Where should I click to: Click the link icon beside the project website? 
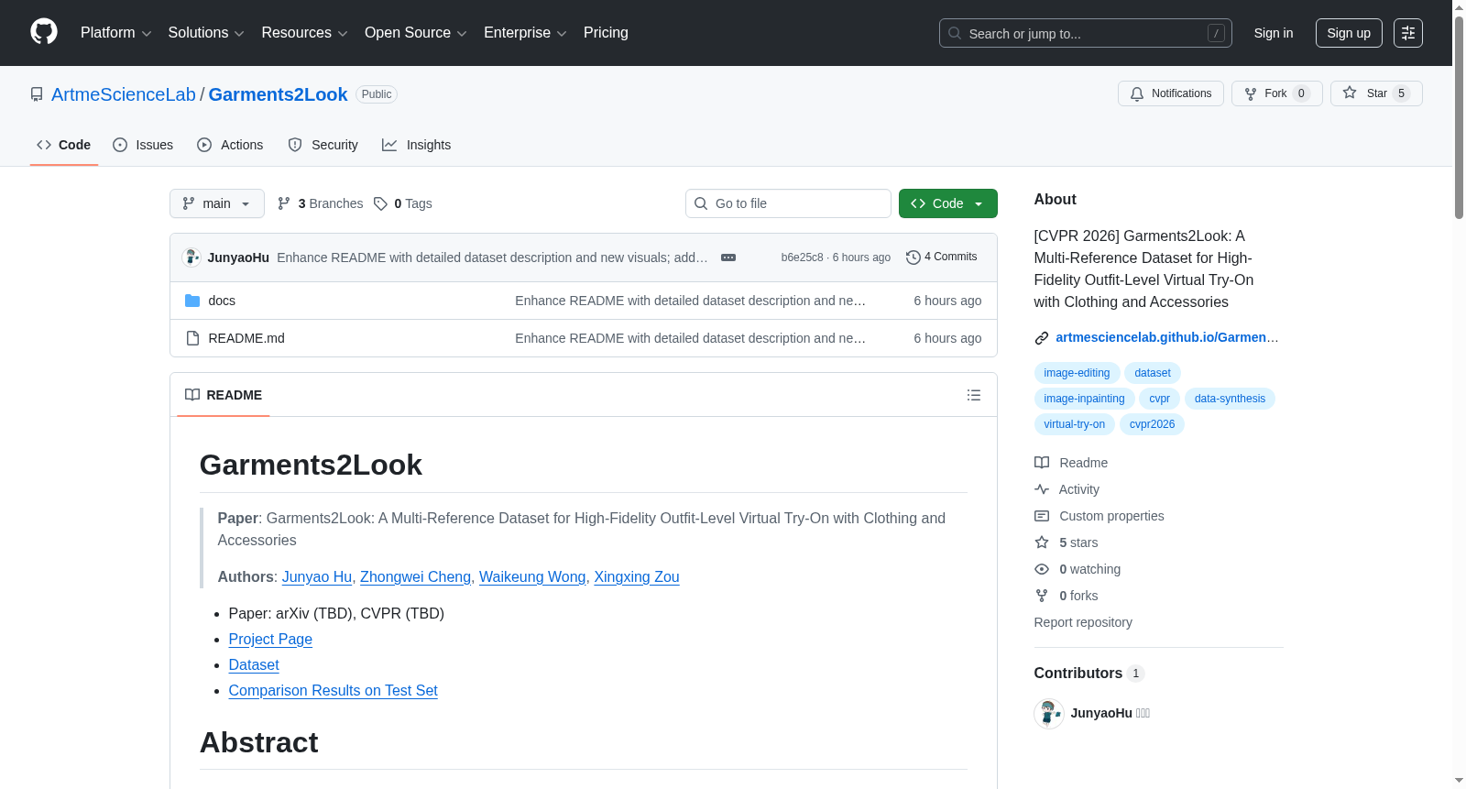[1042, 338]
